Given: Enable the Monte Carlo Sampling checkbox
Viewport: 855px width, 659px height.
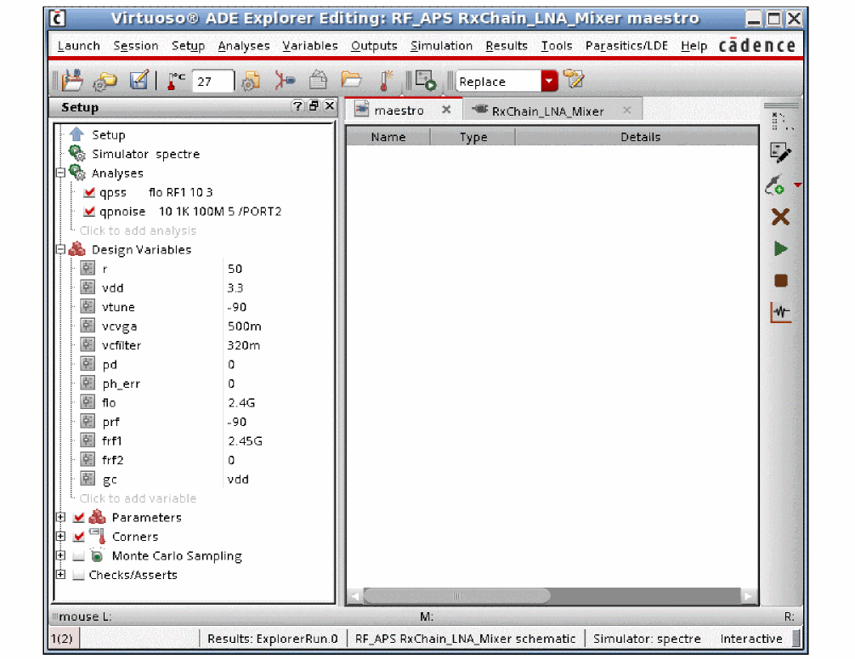Looking at the screenshot, I should [x=79, y=556].
